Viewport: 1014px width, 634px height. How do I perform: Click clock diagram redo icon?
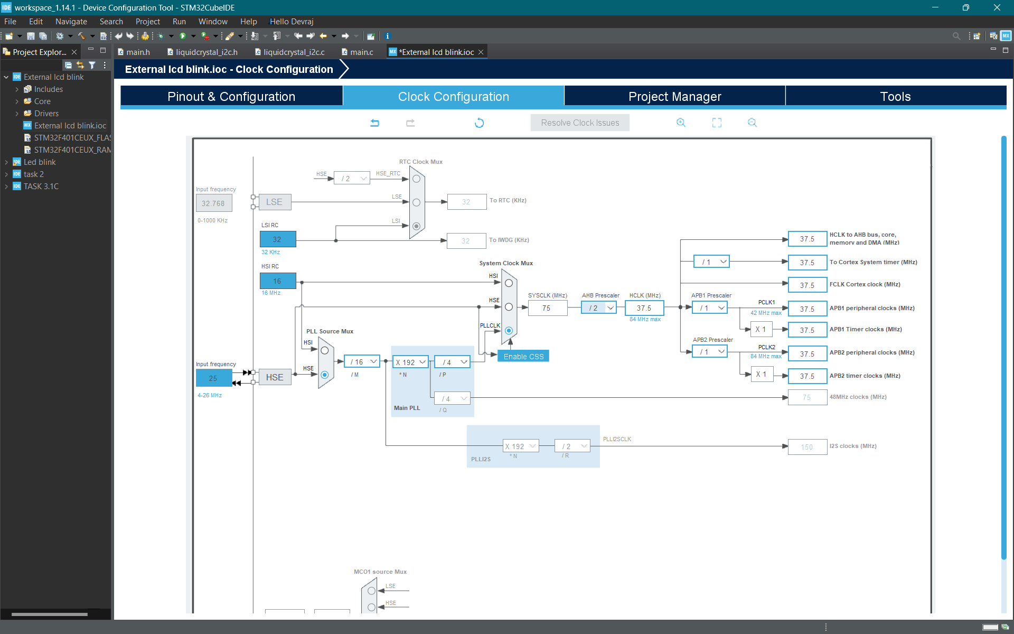point(410,123)
